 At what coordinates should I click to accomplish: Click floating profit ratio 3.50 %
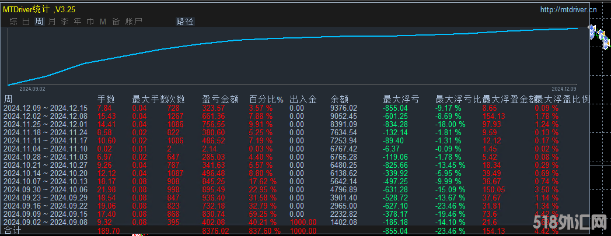point(547,190)
